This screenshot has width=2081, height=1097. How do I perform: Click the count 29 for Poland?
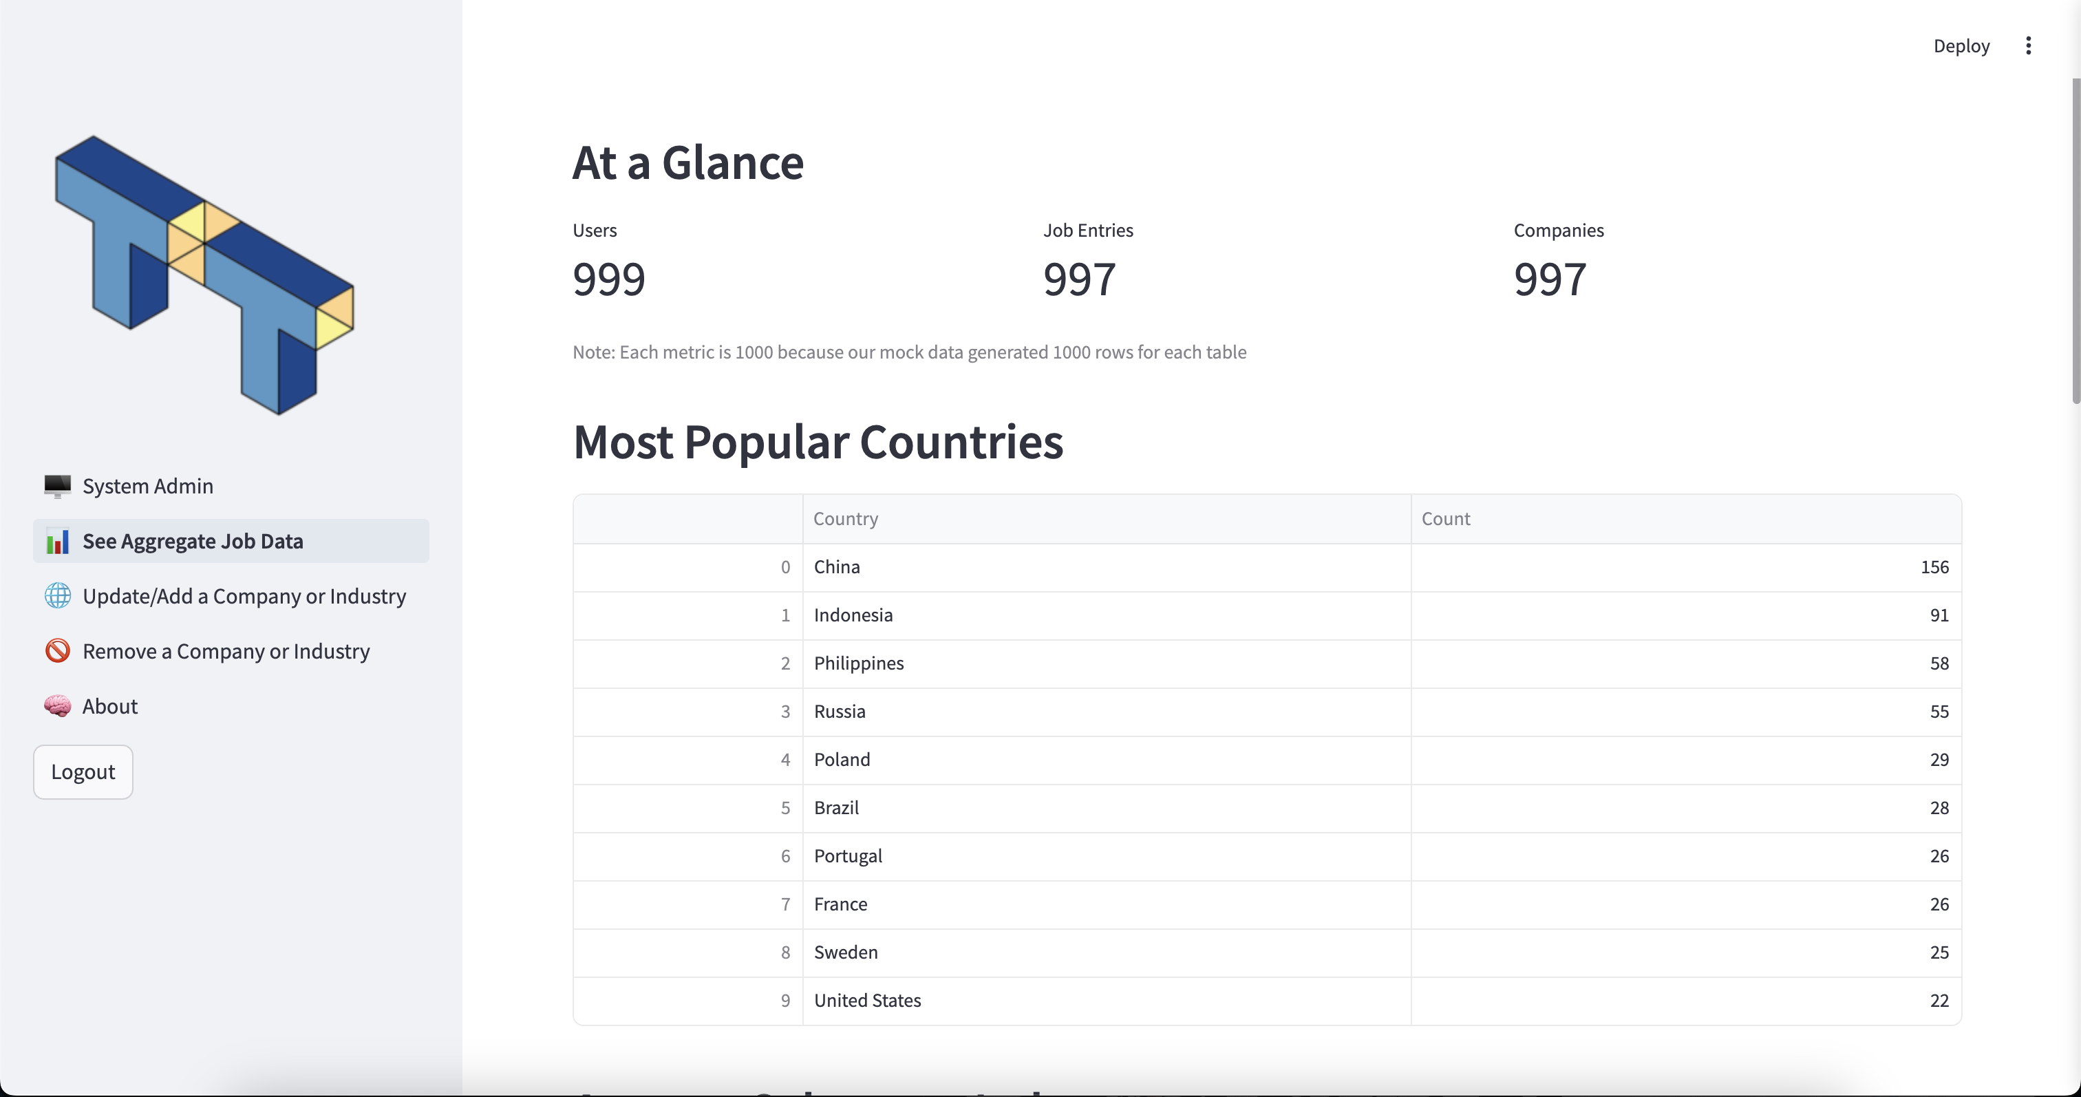(x=1686, y=760)
